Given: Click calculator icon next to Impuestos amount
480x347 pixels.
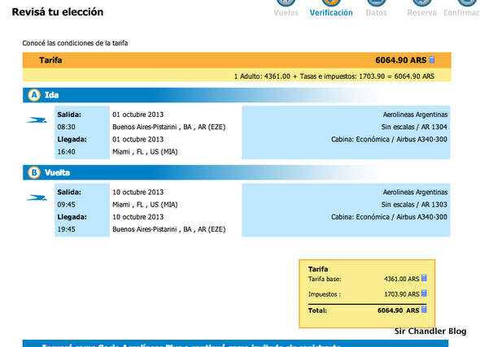Looking at the screenshot, I should click(424, 293).
